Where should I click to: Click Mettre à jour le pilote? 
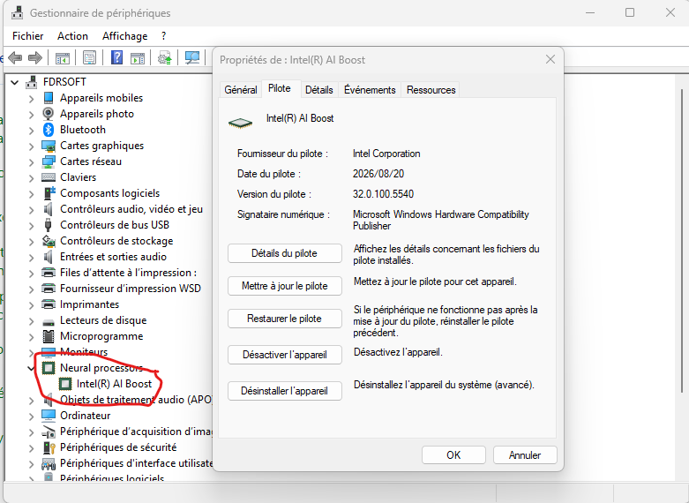coord(285,286)
